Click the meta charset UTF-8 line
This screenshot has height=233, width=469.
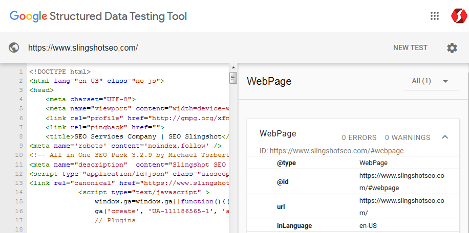click(x=91, y=99)
